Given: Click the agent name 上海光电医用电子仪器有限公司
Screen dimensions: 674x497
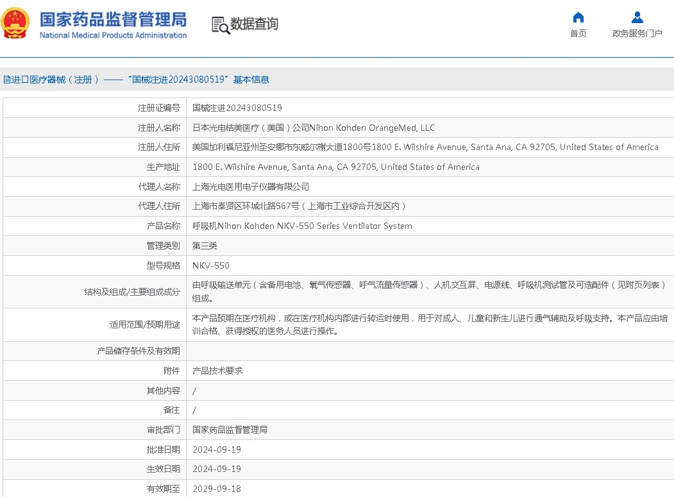Looking at the screenshot, I should point(251,187).
